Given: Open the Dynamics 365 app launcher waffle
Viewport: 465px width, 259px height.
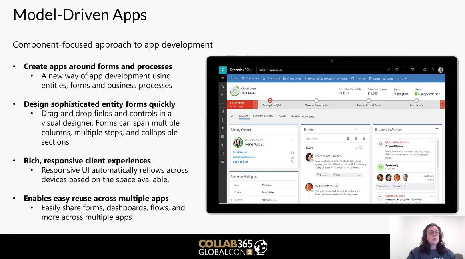Looking at the screenshot, I should click(x=223, y=70).
